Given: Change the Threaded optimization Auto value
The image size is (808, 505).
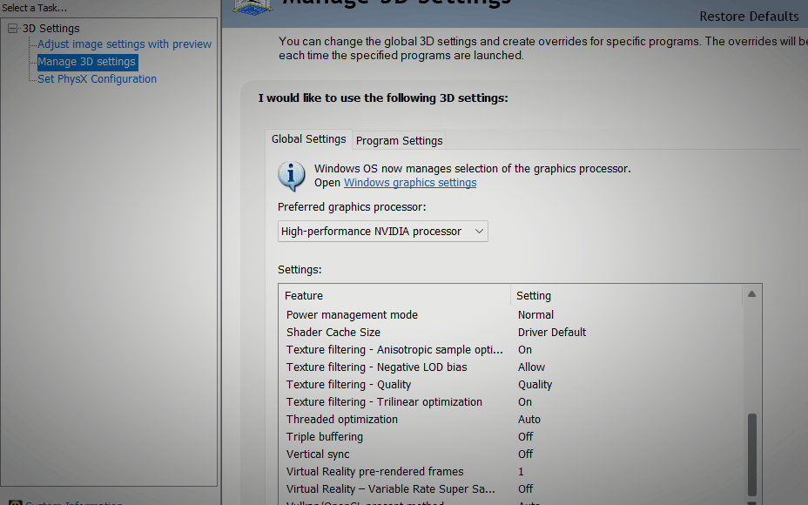Looking at the screenshot, I should [529, 420].
